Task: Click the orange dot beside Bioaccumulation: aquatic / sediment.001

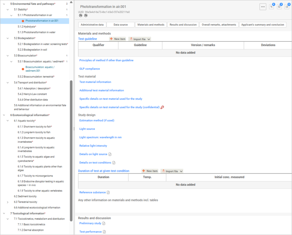Action: (x=23, y=69)
